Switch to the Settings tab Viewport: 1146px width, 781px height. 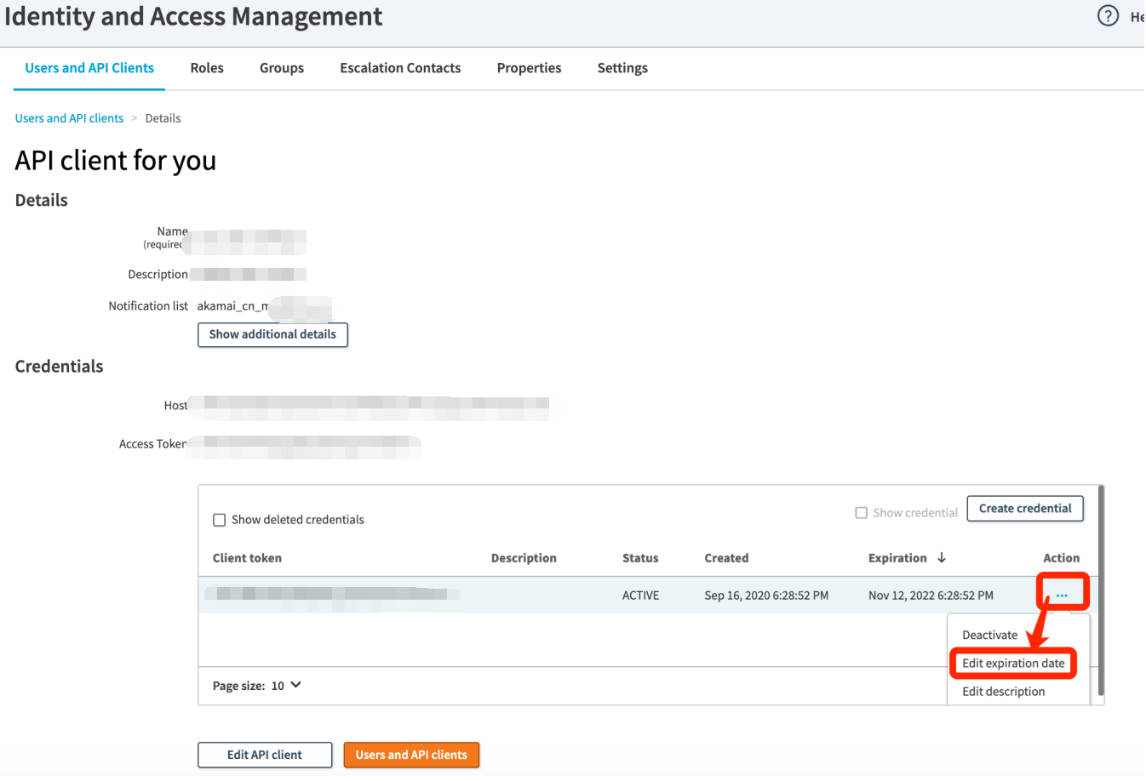[x=622, y=68]
